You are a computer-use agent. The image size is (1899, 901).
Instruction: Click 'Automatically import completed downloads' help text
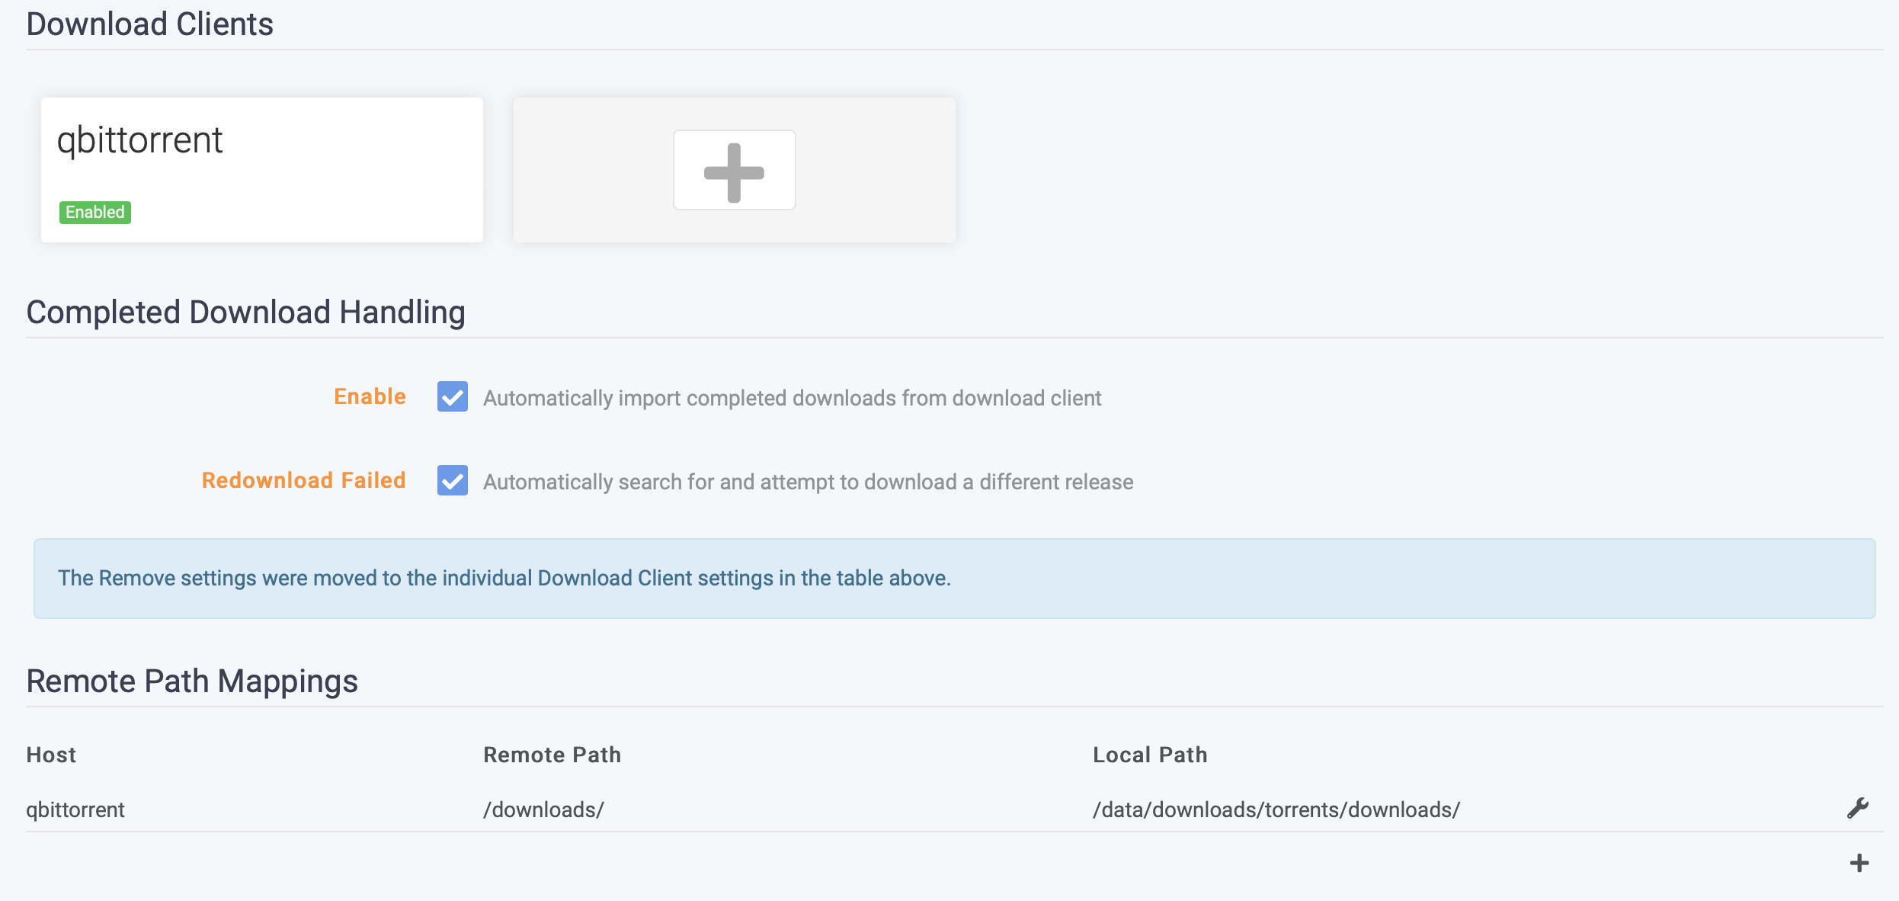pos(793,398)
